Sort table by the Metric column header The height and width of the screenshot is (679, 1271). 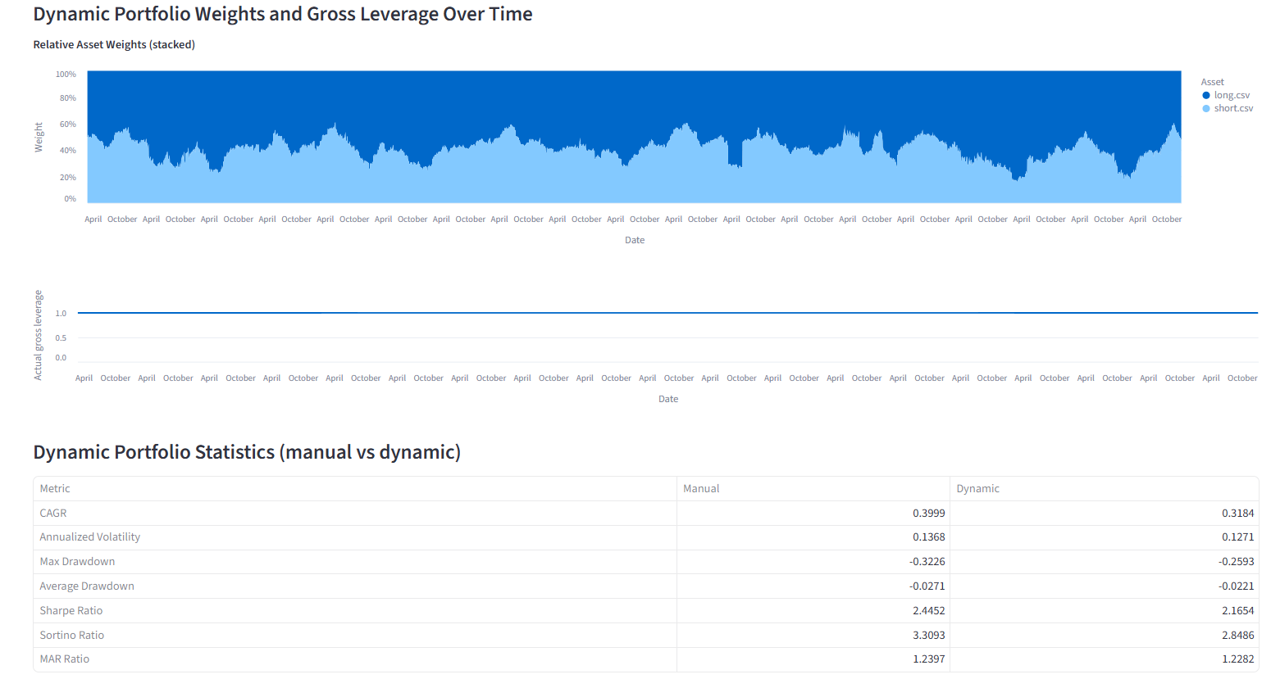pyautogui.click(x=355, y=488)
